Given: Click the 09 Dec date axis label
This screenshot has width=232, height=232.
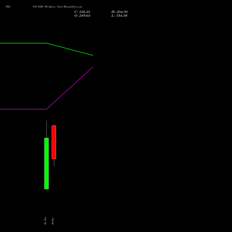Looking at the screenshot, I should [52, 221].
